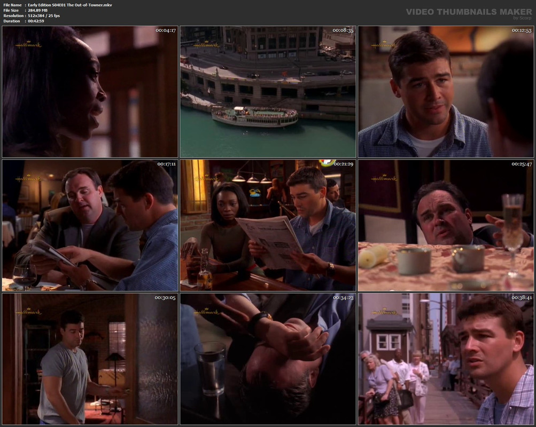Click the file name 'Early Edition S04E01 The Out-of-Towner.mkv'
The height and width of the screenshot is (427, 536).
coord(69,5)
